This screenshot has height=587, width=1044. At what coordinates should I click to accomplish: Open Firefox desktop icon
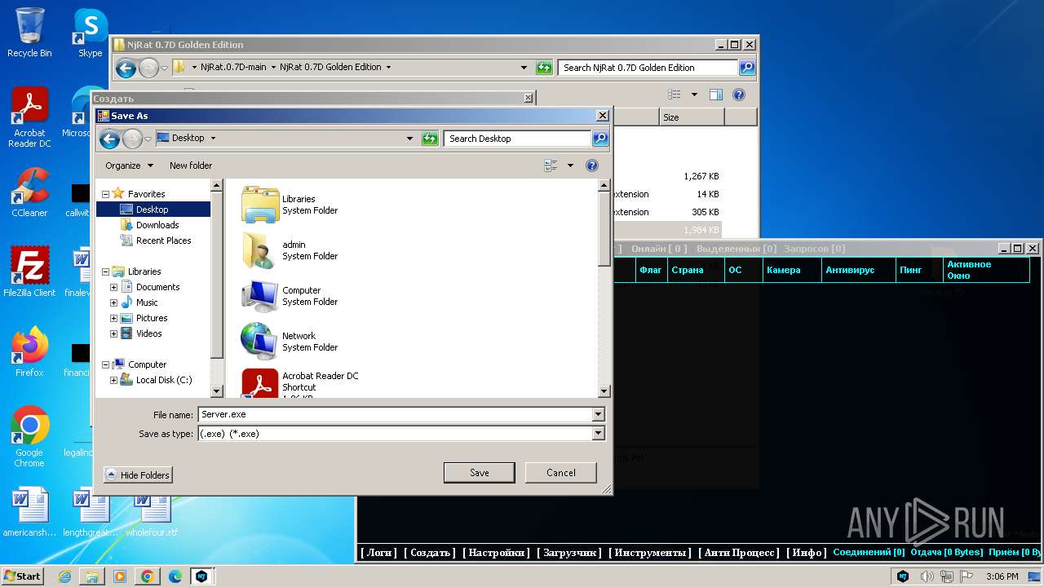[29, 351]
